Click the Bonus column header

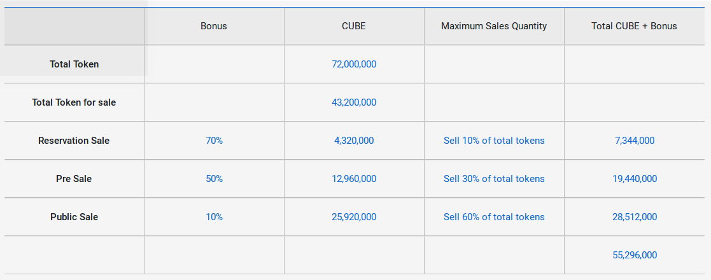pyautogui.click(x=214, y=26)
